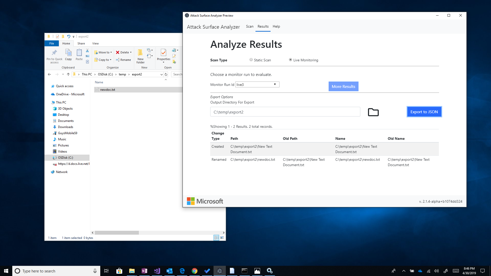
Task: Open the folder browse icon next to export path
Action: point(373,112)
